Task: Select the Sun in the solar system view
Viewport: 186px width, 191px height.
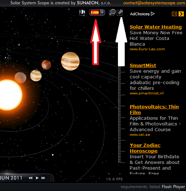Action: click(x=9, y=95)
